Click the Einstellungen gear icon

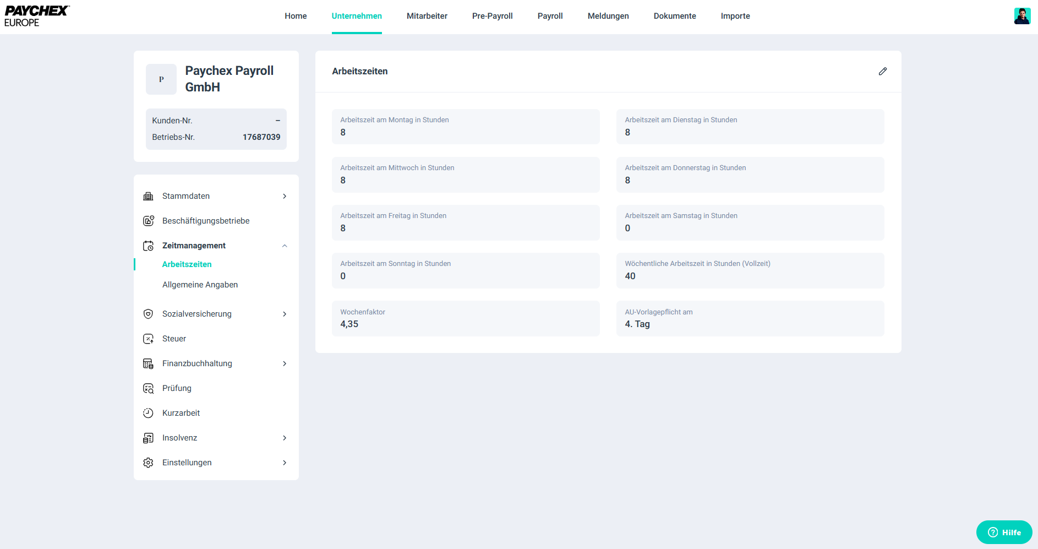tap(148, 463)
